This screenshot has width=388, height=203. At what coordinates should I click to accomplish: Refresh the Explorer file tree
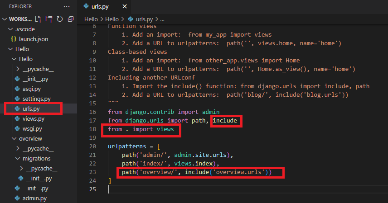[x=60, y=19]
